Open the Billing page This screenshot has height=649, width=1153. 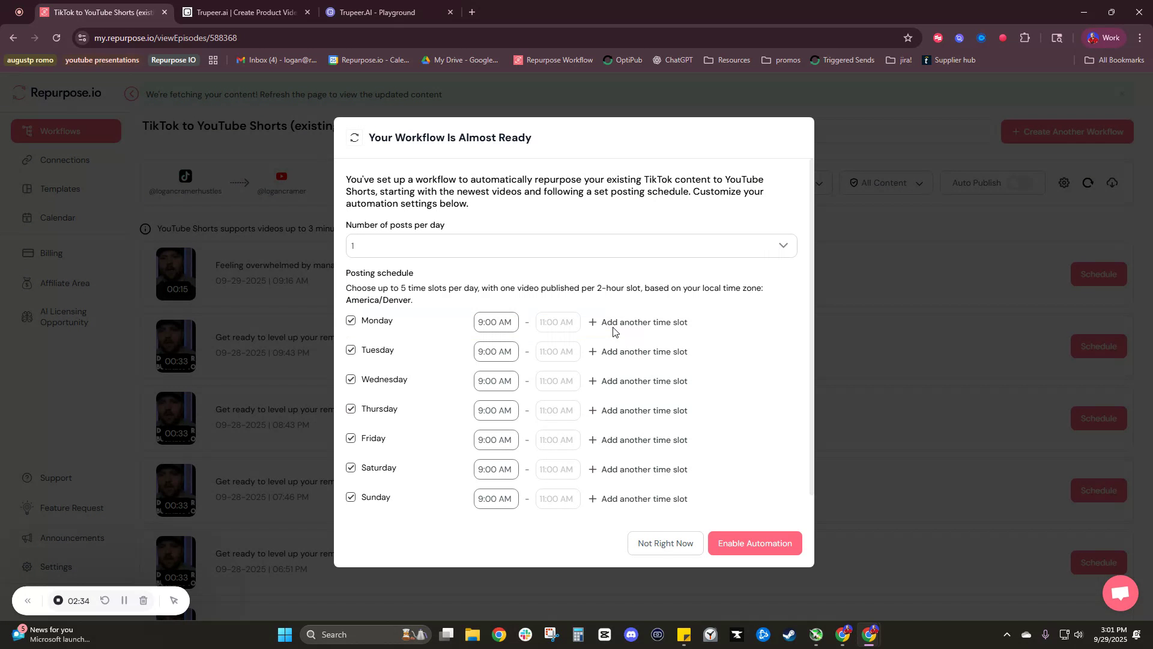click(51, 253)
